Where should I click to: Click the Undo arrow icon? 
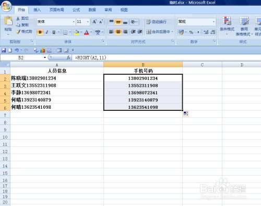17,50
